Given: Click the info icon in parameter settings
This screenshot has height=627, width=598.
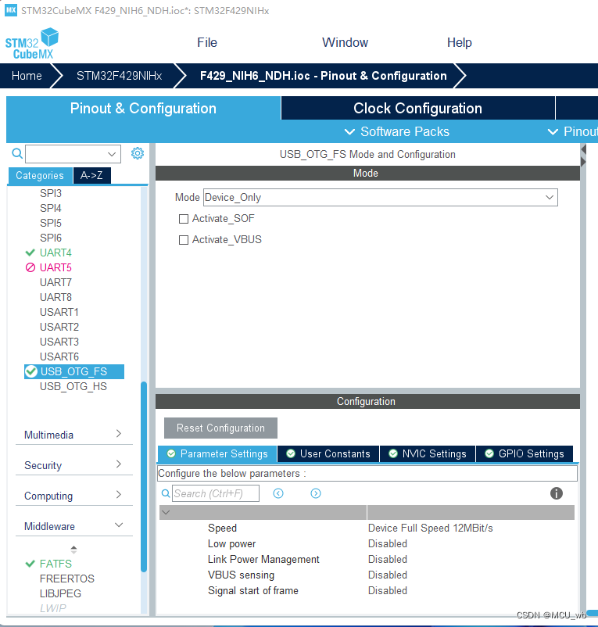Looking at the screenshot, I should (x=556, y=493).
